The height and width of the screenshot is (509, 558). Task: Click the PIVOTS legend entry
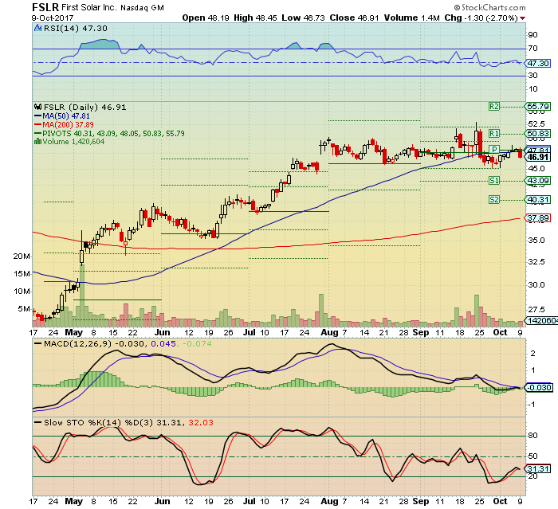click(x=109, y=133)
